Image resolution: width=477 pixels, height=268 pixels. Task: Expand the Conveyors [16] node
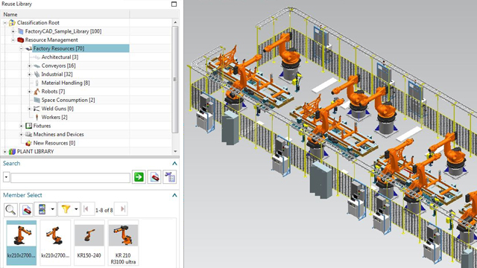[30, 66]
